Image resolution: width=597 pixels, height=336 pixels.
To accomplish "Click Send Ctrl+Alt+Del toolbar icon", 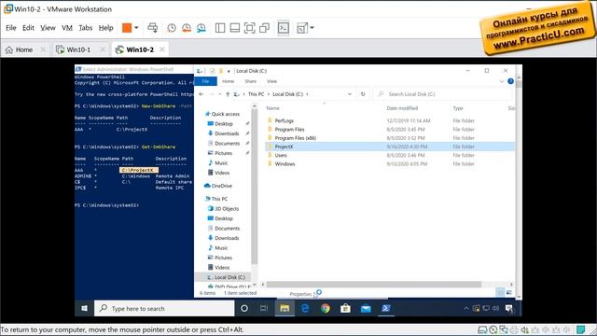I will (x=153, y=28).
